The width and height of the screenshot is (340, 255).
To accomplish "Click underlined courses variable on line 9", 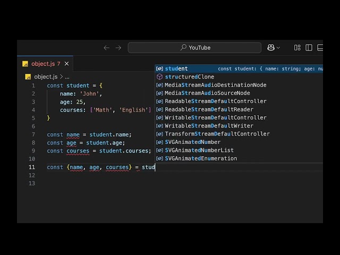I will pyautogui.click(x=78, y=151).
